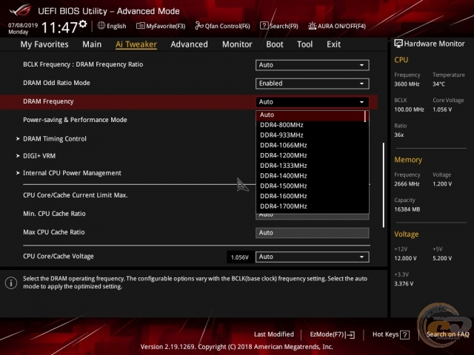The width and height of the screenshot is (474, 355).
Task: Open the Tool tab
Action: point(304,44)
